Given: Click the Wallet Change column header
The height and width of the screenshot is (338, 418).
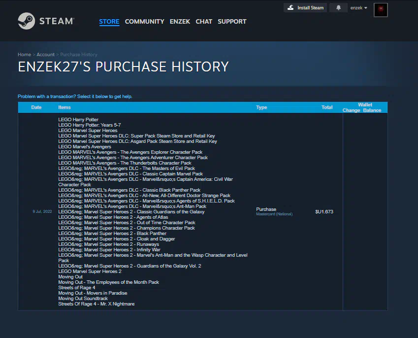Looking at the screenshot, I should pos(351,110).
